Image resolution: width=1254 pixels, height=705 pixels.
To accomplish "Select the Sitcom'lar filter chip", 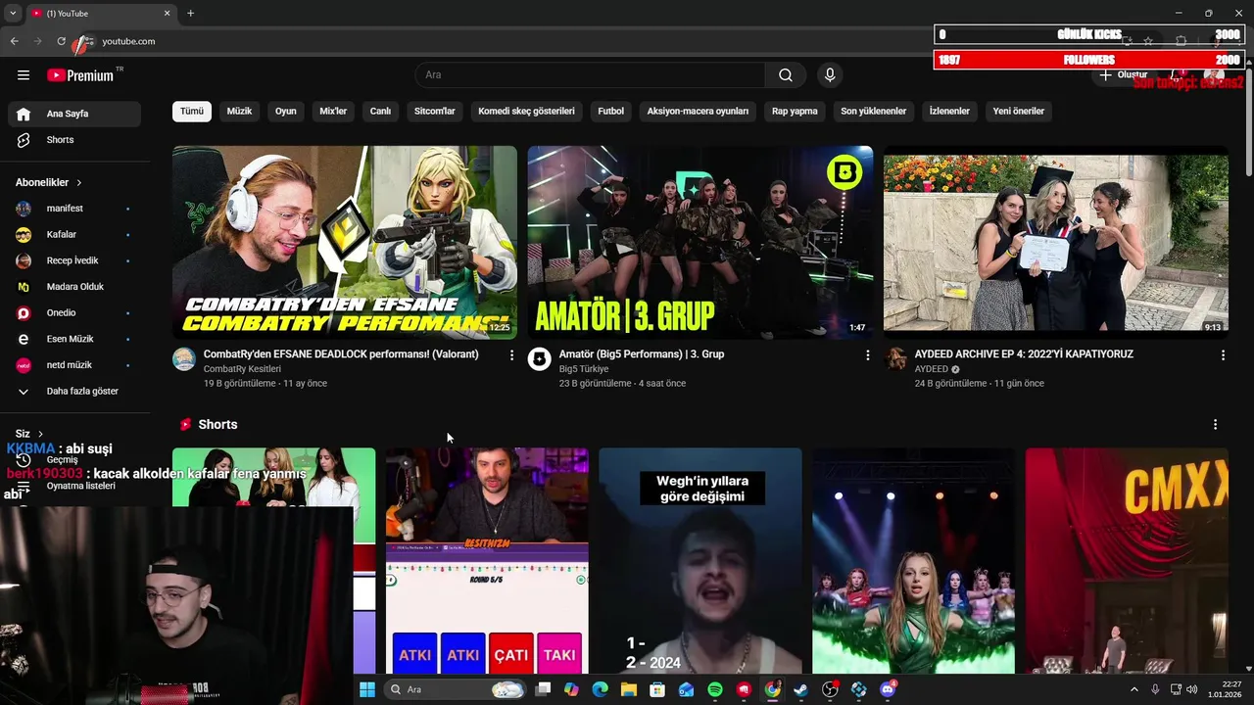I will [435, 111].
